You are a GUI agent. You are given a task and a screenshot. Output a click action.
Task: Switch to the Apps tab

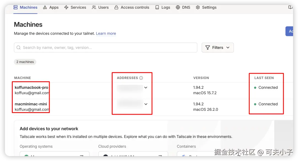pos(51,7)
